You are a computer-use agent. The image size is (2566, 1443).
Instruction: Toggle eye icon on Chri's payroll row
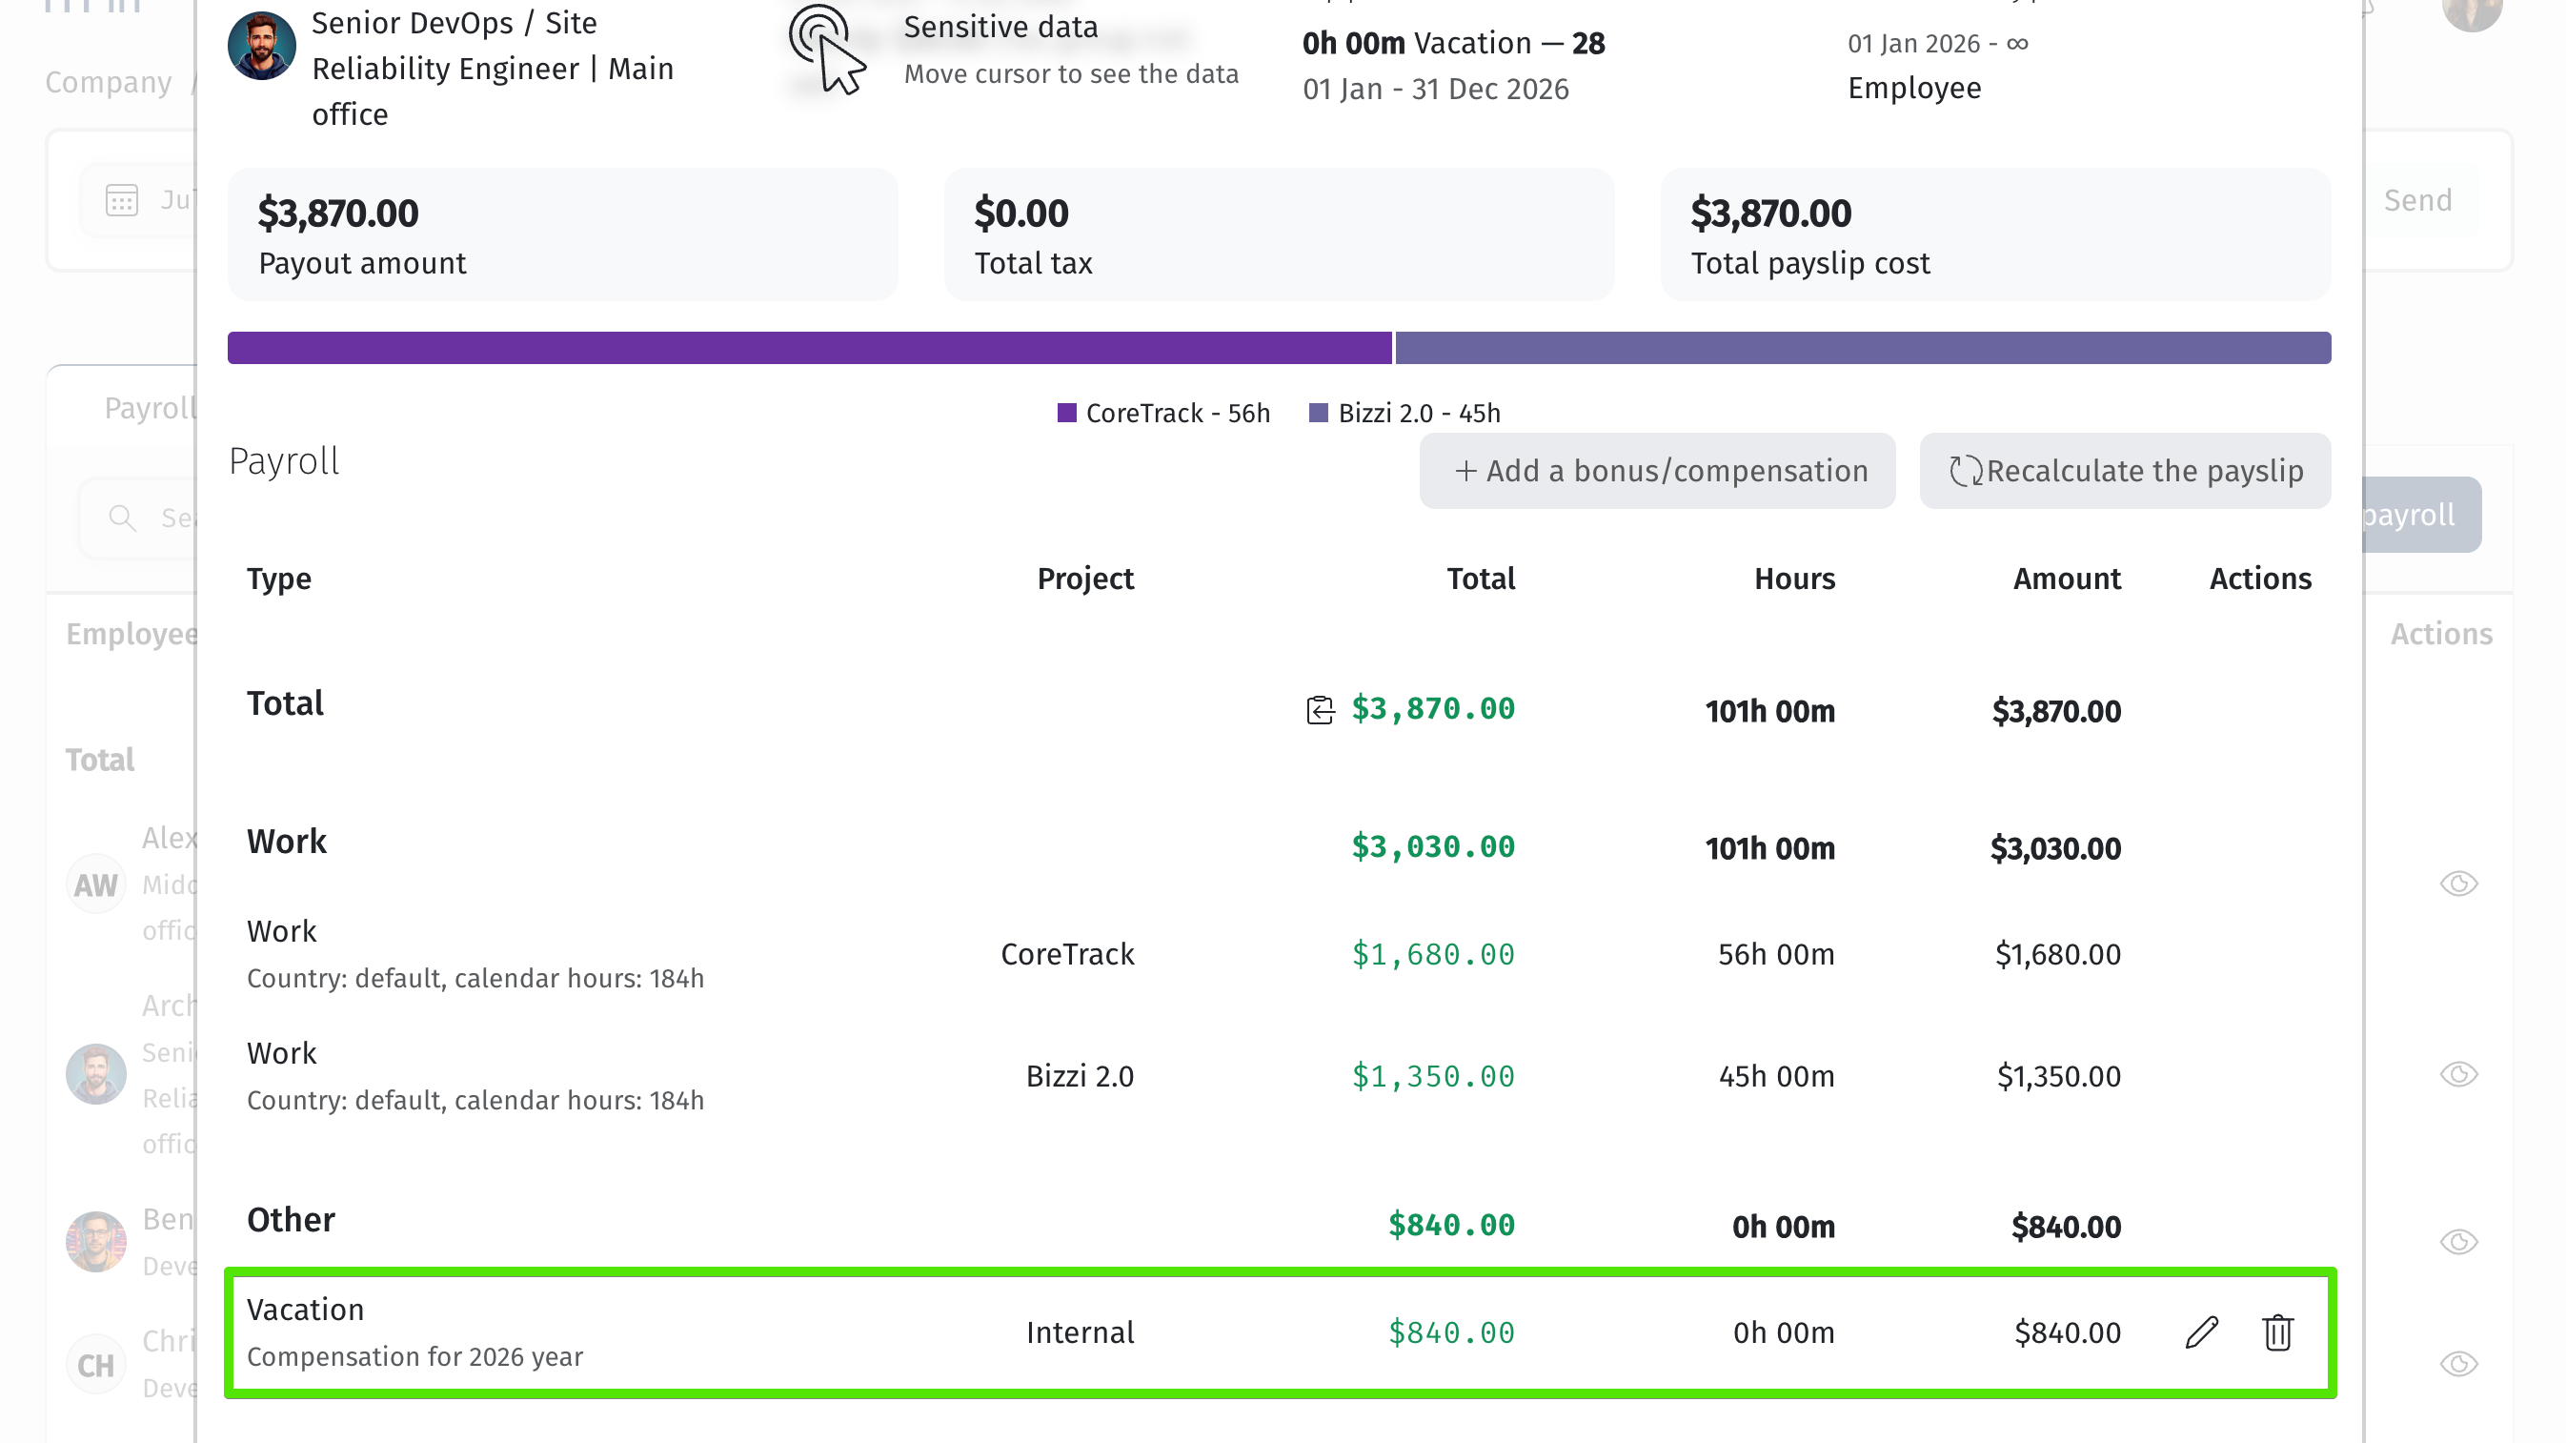tap(2458, 1363)
